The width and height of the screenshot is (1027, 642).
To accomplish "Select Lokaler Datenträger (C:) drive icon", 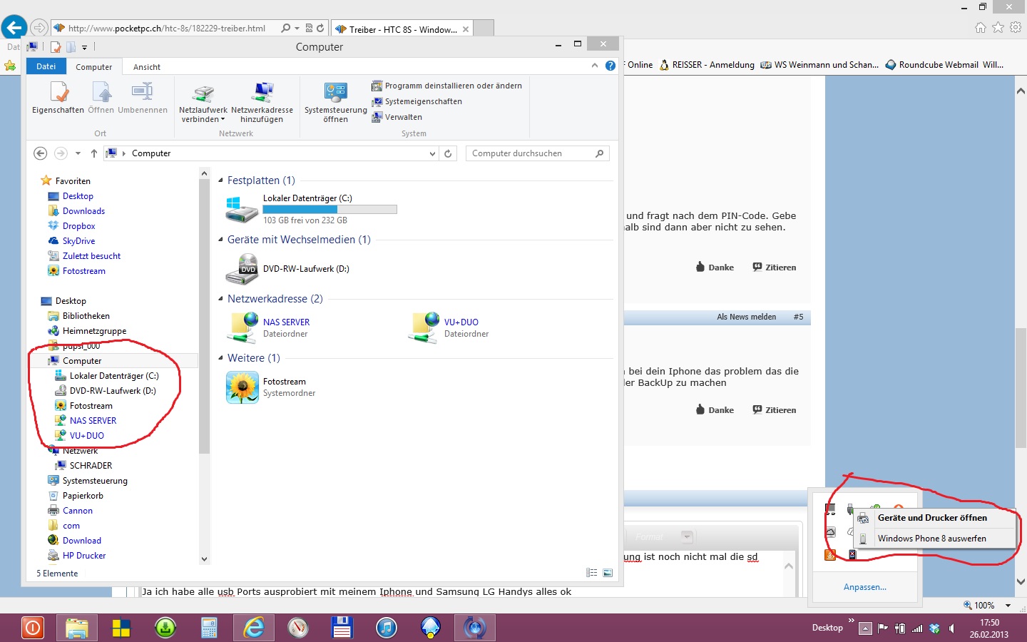I will click(242, 210).
